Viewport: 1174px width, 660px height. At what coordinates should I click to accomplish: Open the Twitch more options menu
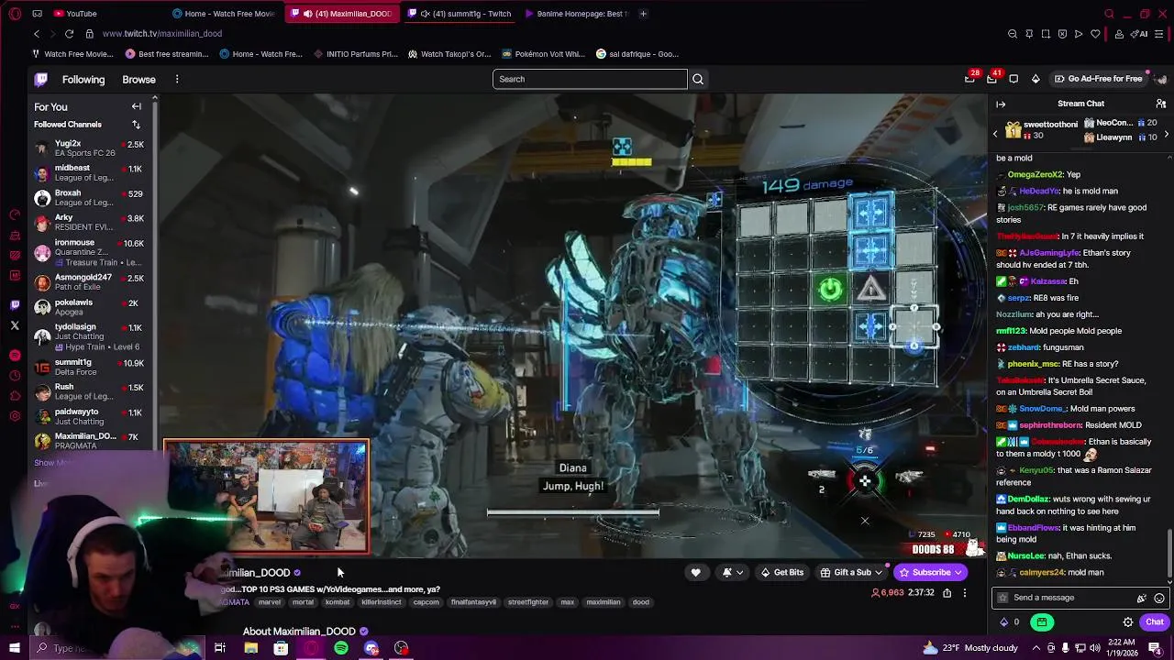[x=177, y=79]
